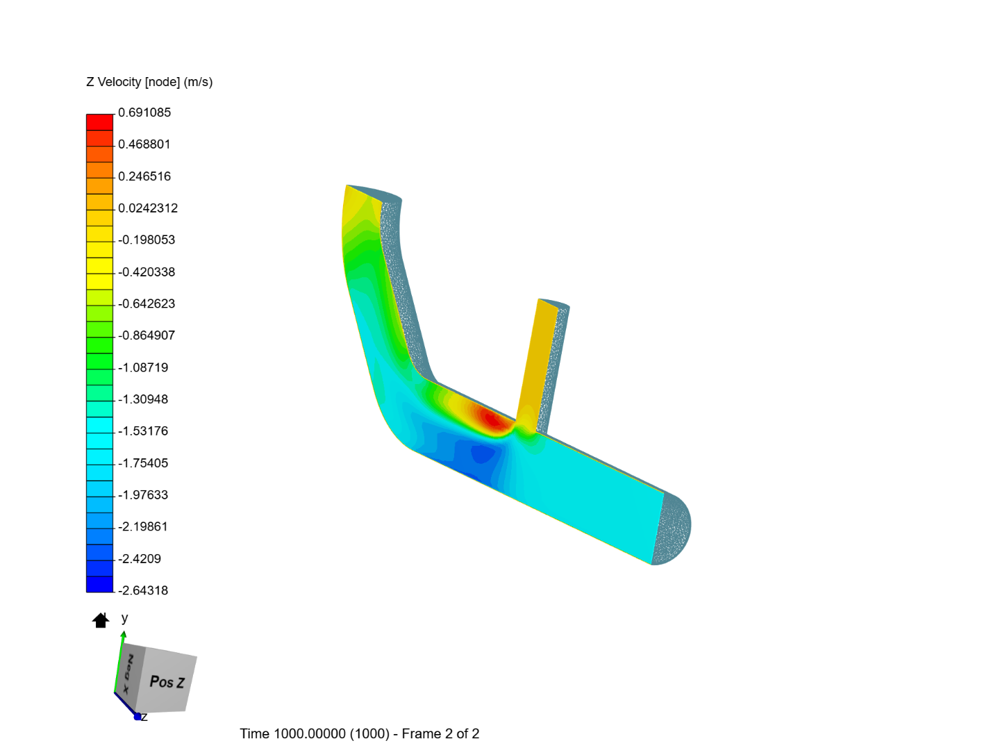Click the red high-velocity spot at the junction

pyautogui.click(x=492, y=419)
